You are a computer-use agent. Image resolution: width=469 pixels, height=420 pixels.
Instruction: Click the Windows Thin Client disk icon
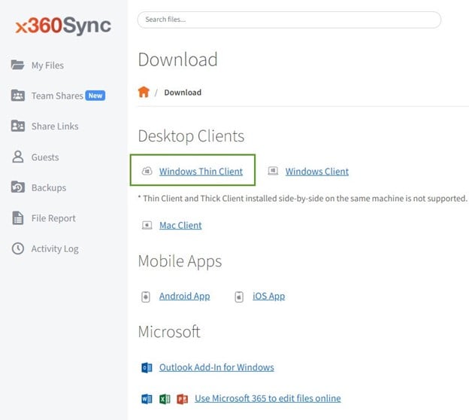coord(147,172)
